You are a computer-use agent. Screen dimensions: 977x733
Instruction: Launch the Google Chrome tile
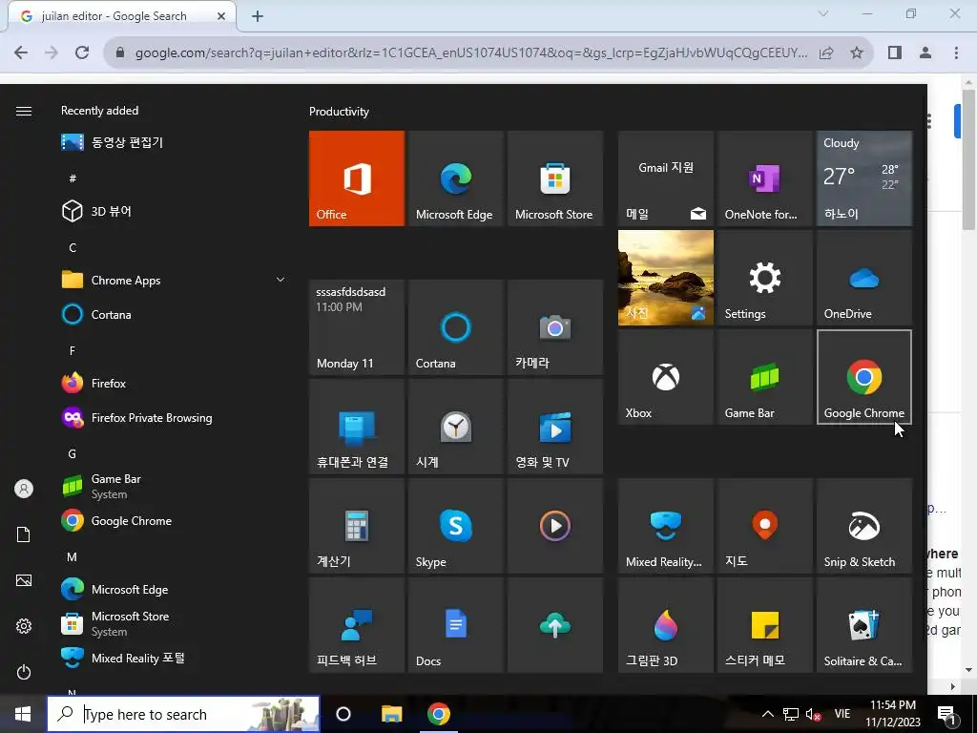pos(864,377)
